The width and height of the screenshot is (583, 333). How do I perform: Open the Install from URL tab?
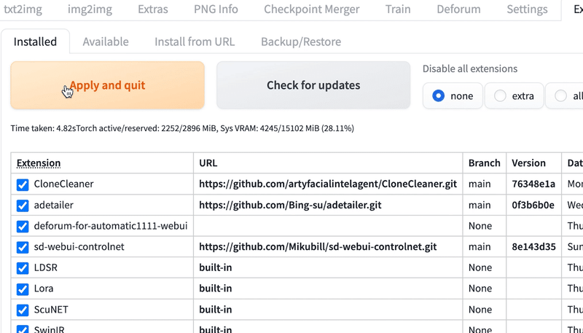coord(195,42)
